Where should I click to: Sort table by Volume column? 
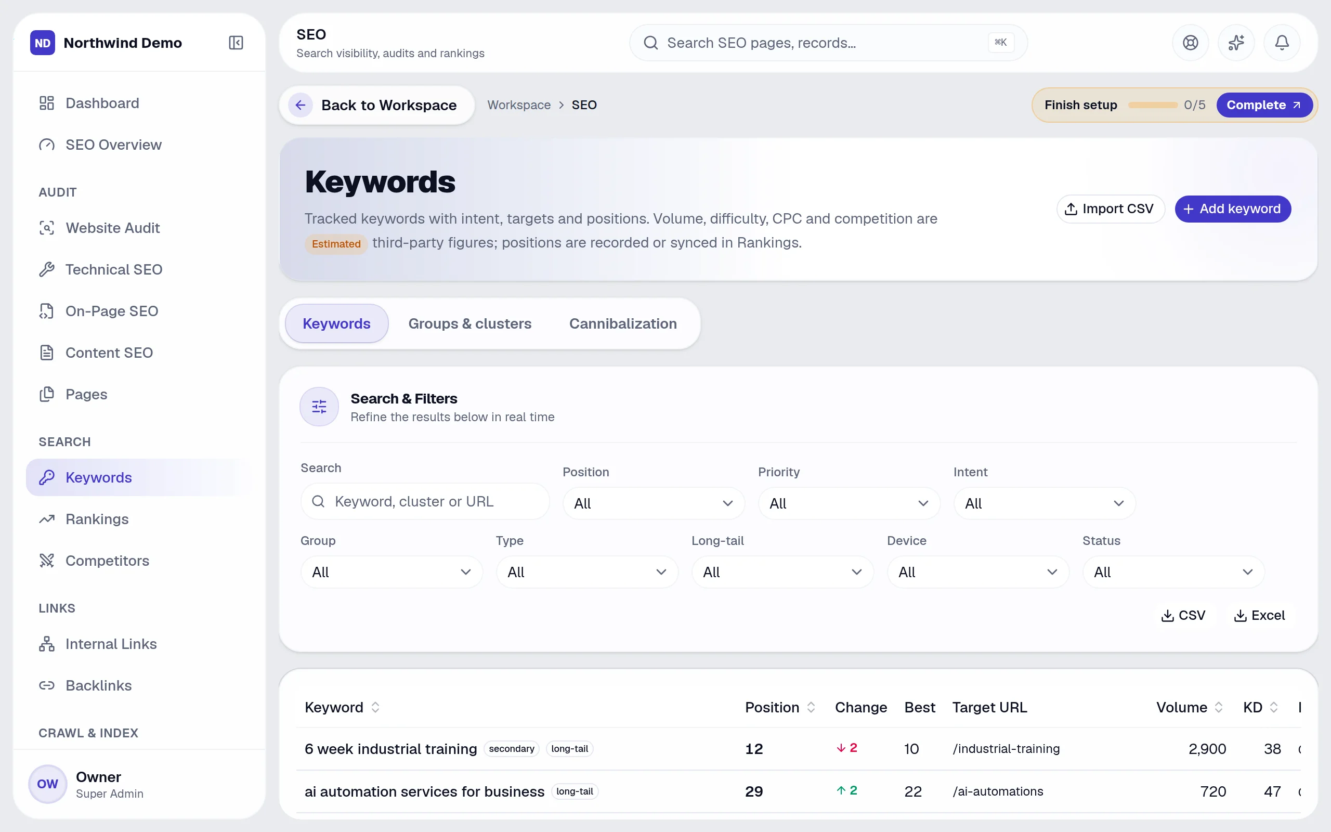click(x=1189, y=707)
